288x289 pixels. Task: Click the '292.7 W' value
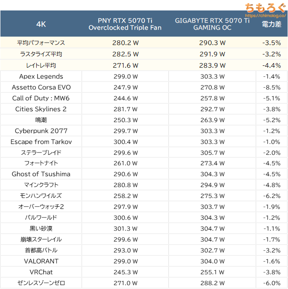coord(213,109)
